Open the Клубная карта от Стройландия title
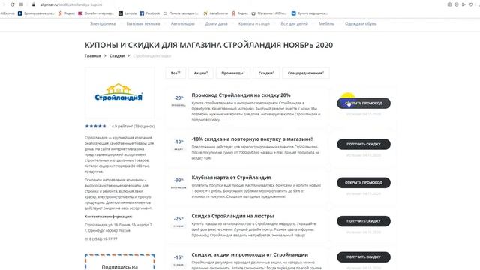 point(231,178)
